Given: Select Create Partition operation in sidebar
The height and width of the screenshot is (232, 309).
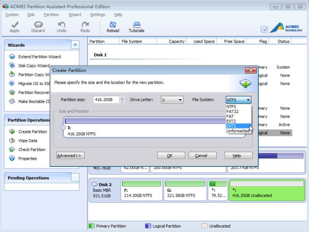Looking at the screenshot, I should tap(32, 132).
